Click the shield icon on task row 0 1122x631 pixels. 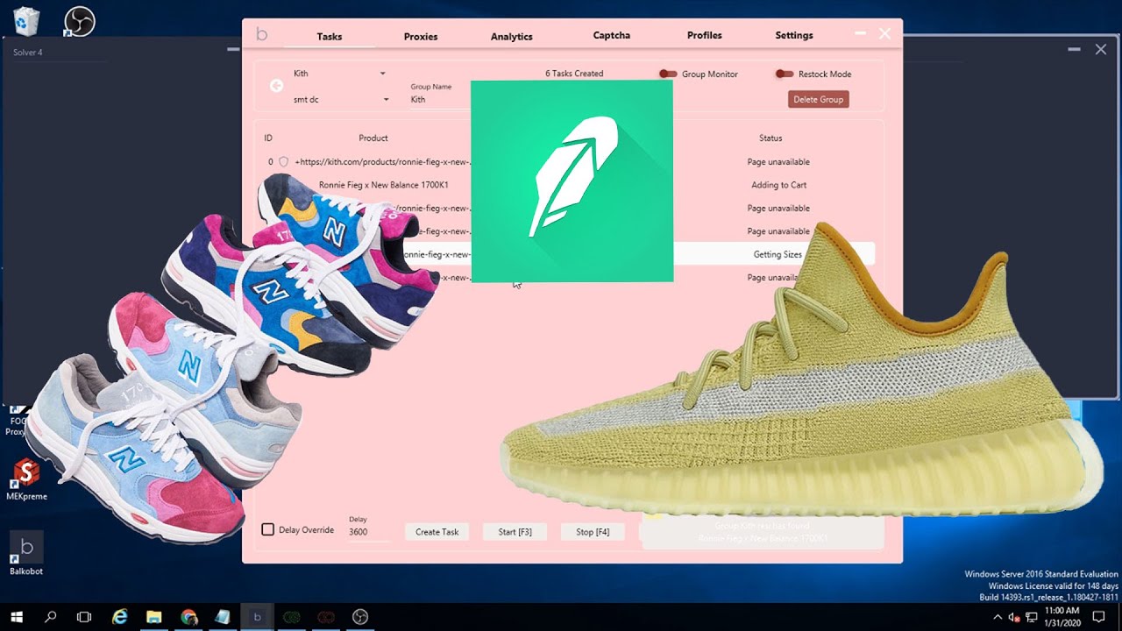pos(283,161)
